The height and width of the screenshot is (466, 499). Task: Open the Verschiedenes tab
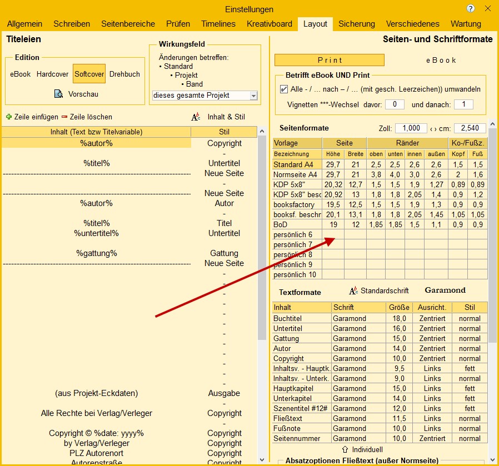(x=412, y=24)
